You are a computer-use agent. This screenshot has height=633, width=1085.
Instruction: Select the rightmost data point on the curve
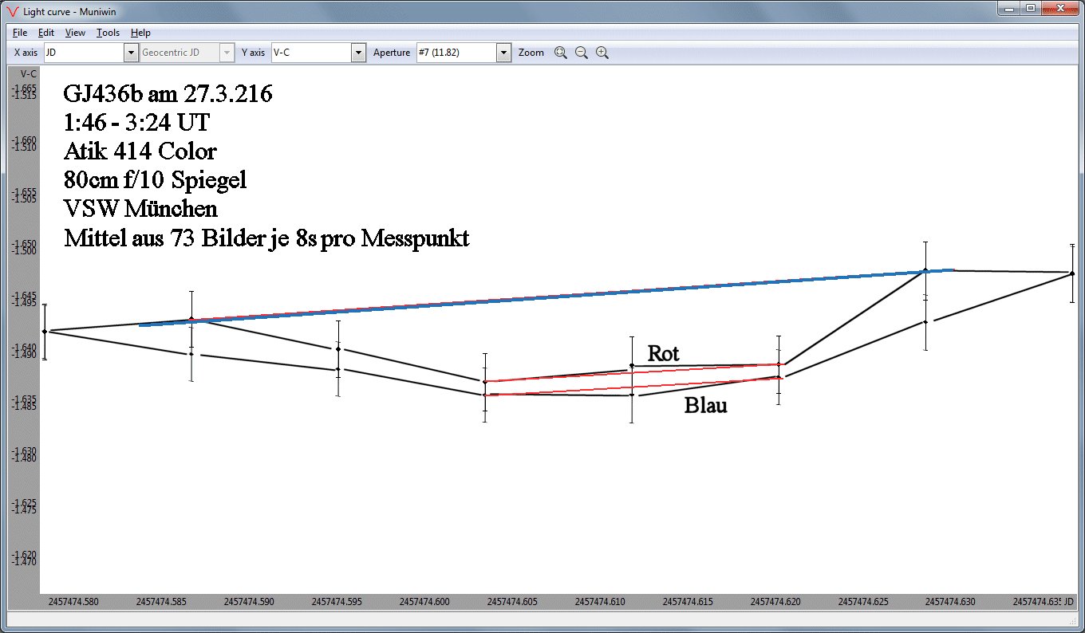[x=1071, y=273]
